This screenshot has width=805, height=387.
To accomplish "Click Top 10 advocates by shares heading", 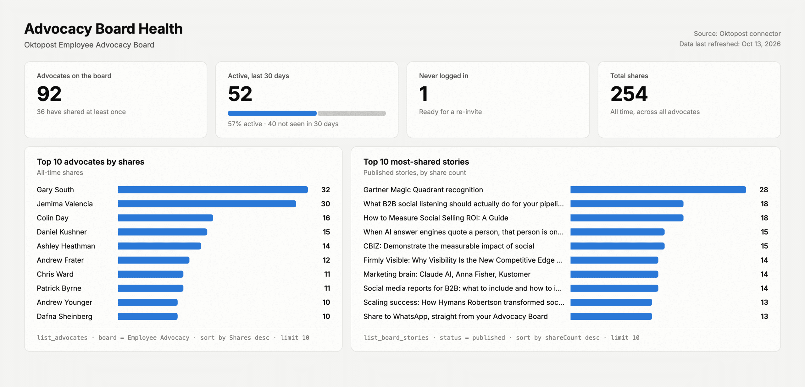I will pos(91,162).
